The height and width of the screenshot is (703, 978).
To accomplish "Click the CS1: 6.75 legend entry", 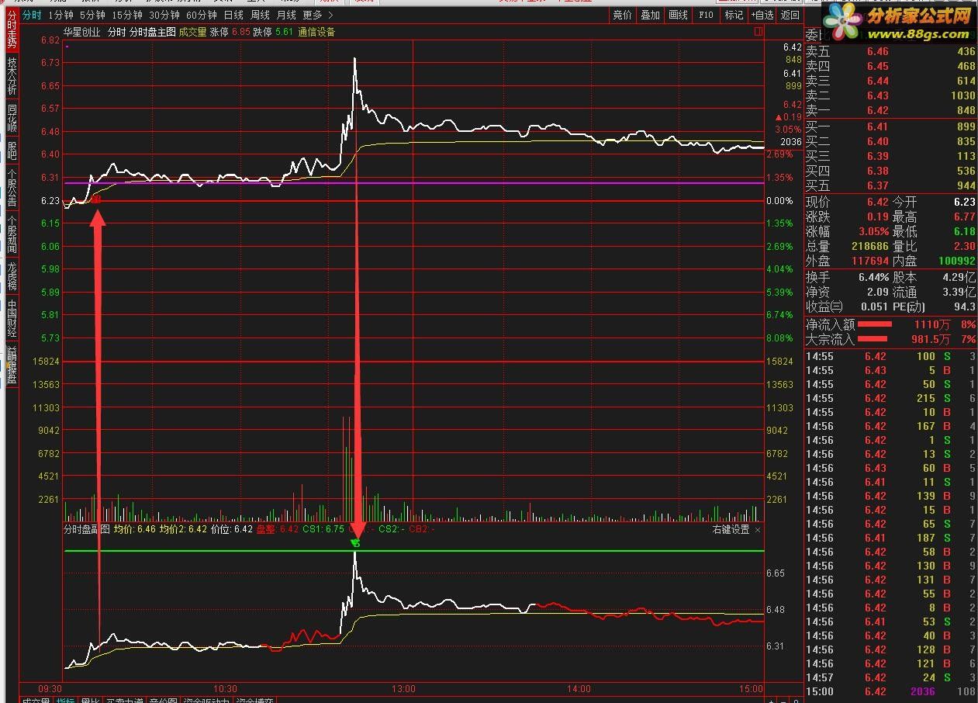I will pos(323,530).
